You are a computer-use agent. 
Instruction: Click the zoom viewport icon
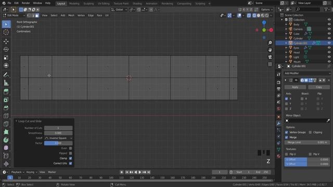pyautogui.click(x=270, y=43)
